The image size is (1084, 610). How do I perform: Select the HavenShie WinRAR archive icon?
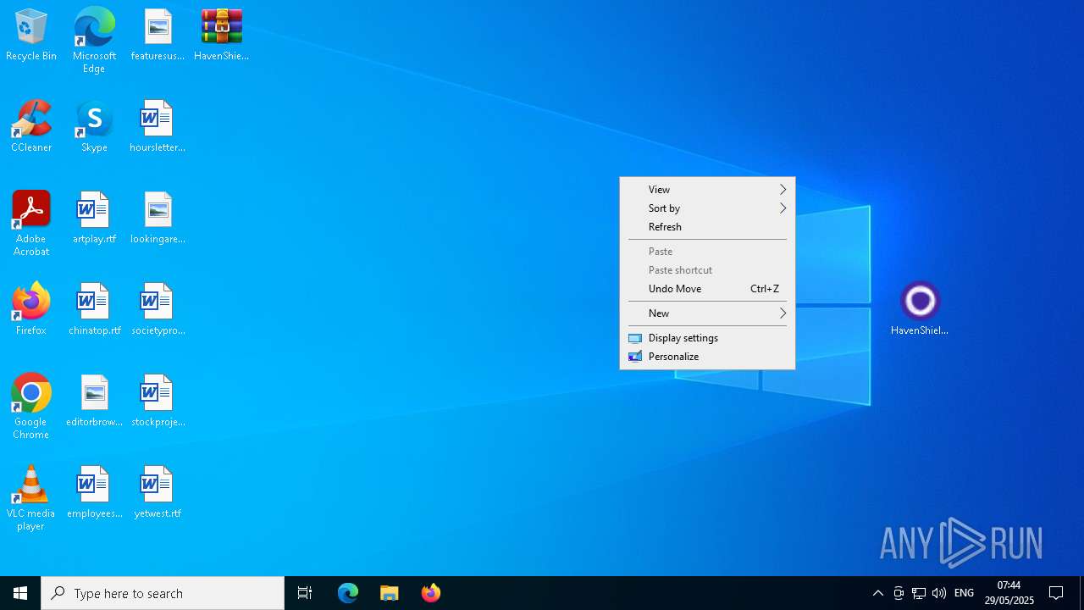221,36
